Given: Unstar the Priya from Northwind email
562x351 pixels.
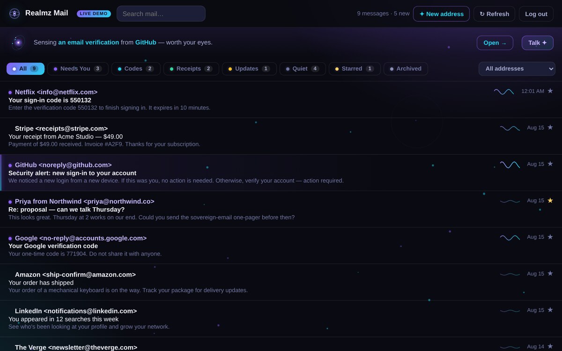Looking at the screenshot, I should click(x=550, y=200).
